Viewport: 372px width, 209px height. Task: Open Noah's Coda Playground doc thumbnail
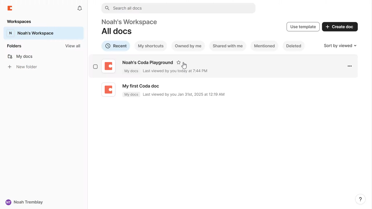click(108, 66)
